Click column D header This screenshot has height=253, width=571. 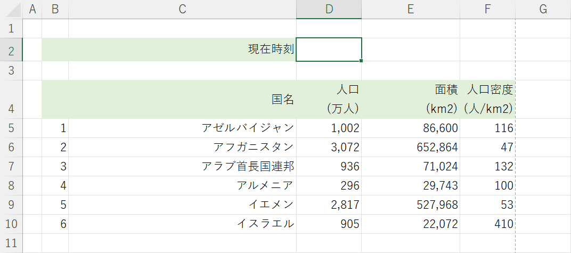pos(329,9)
